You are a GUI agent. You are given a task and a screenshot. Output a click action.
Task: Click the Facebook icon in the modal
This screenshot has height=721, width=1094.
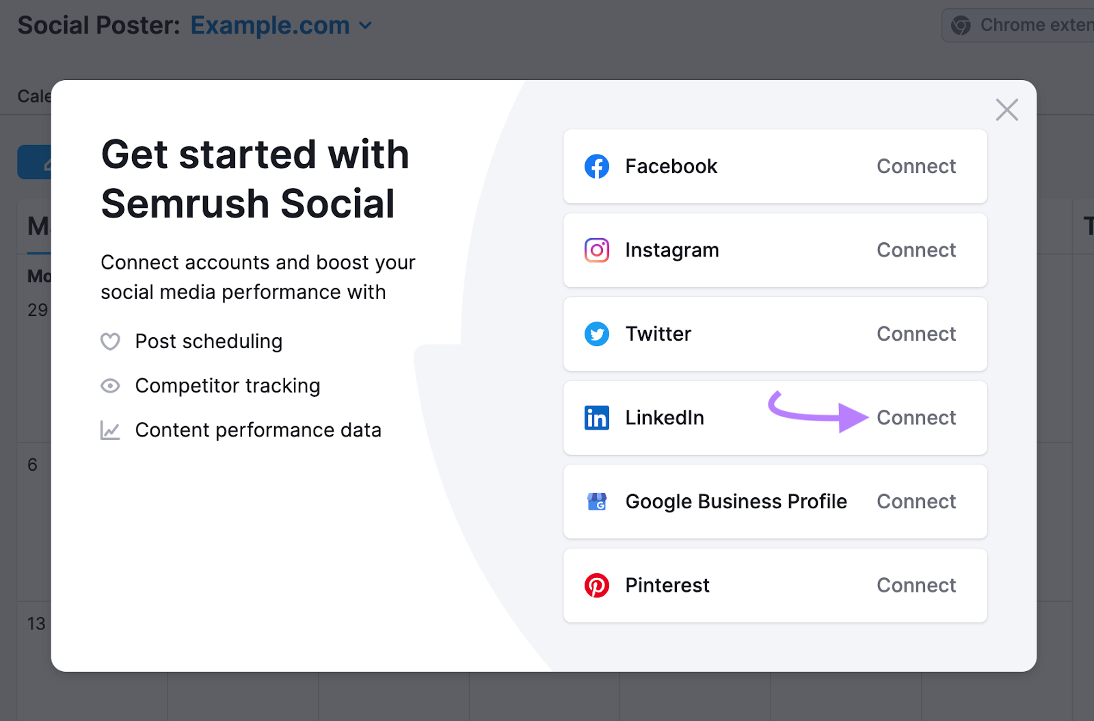pyautogui.click(x=596, y=166)
